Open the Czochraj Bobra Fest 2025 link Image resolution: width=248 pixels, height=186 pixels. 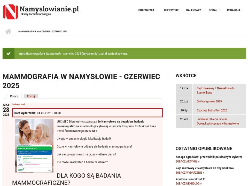[212, 110]
